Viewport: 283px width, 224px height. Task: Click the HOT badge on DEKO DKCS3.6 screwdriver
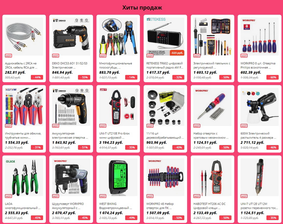[56, 56]
